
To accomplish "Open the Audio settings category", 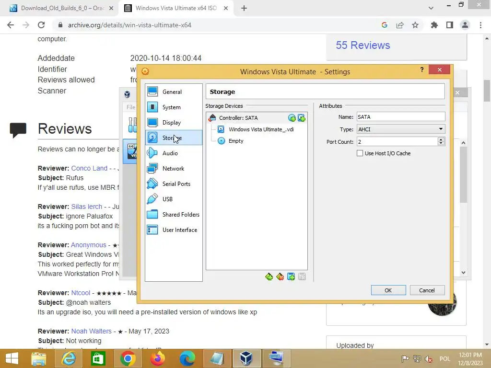I will [174, 153].
